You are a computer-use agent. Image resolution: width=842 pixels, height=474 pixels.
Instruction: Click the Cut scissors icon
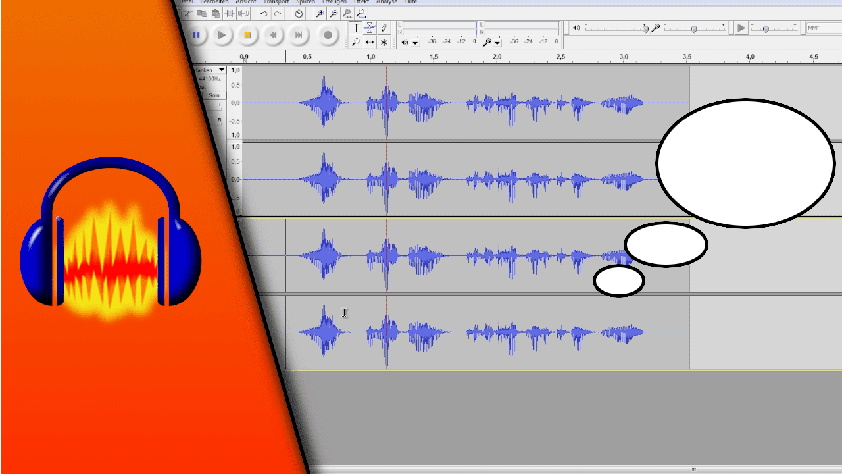[x=187, y=13]
